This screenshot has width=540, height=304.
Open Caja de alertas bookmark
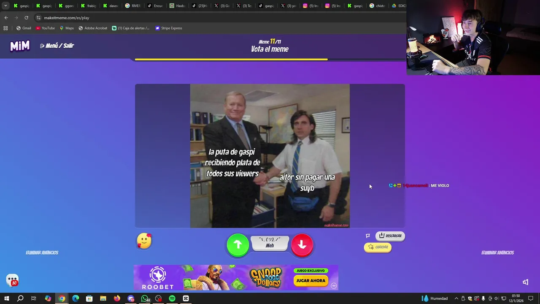click(131, 28)
